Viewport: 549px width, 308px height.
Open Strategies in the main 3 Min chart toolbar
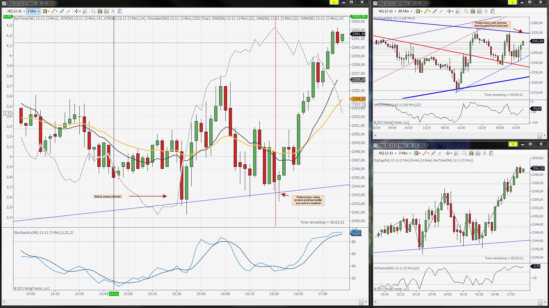(x=113, y=11)
